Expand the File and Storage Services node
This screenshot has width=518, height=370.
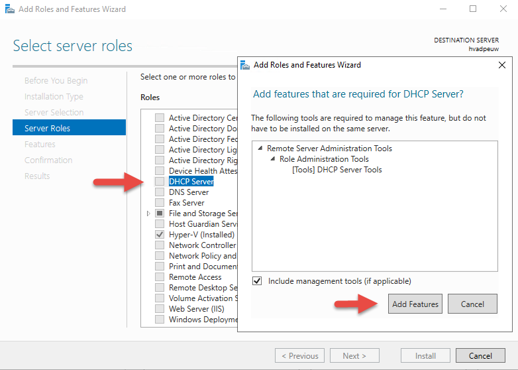tap(148, 214)
